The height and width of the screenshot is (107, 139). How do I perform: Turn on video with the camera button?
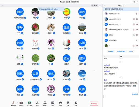(x=21, y=104)
